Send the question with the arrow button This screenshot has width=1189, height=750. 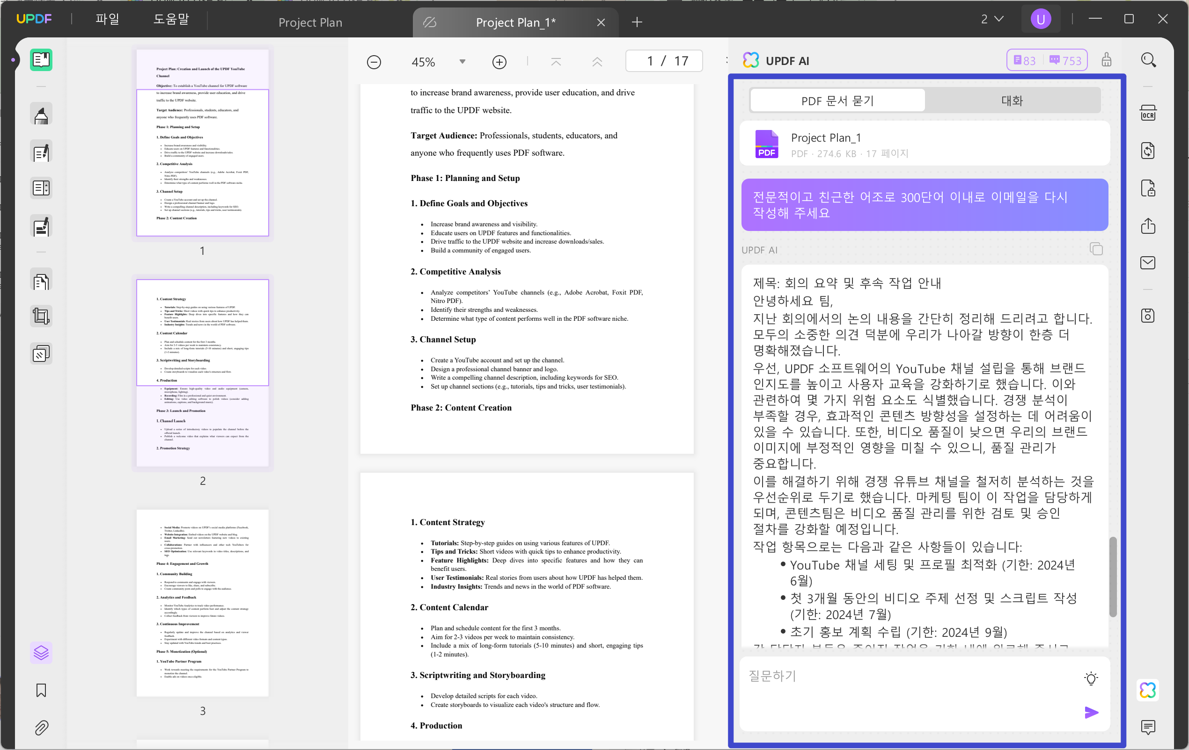[1091, 712]
